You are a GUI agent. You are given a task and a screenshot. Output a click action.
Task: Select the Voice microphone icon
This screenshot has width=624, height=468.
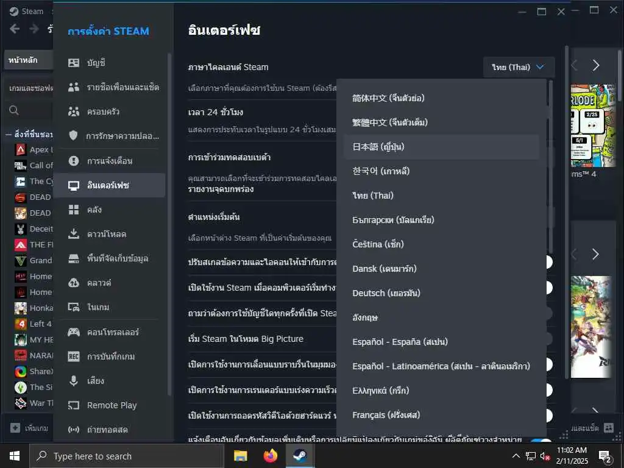pos(74,381)
